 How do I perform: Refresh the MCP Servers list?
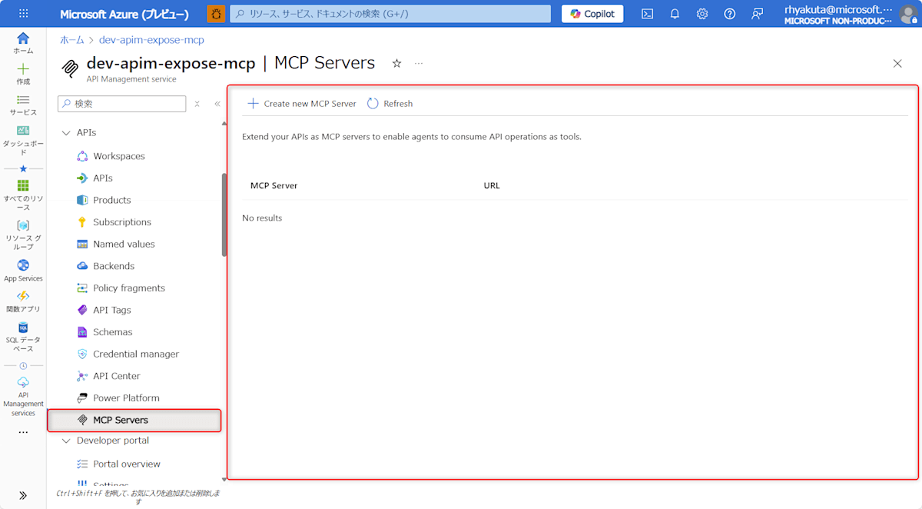coord(390,104)
